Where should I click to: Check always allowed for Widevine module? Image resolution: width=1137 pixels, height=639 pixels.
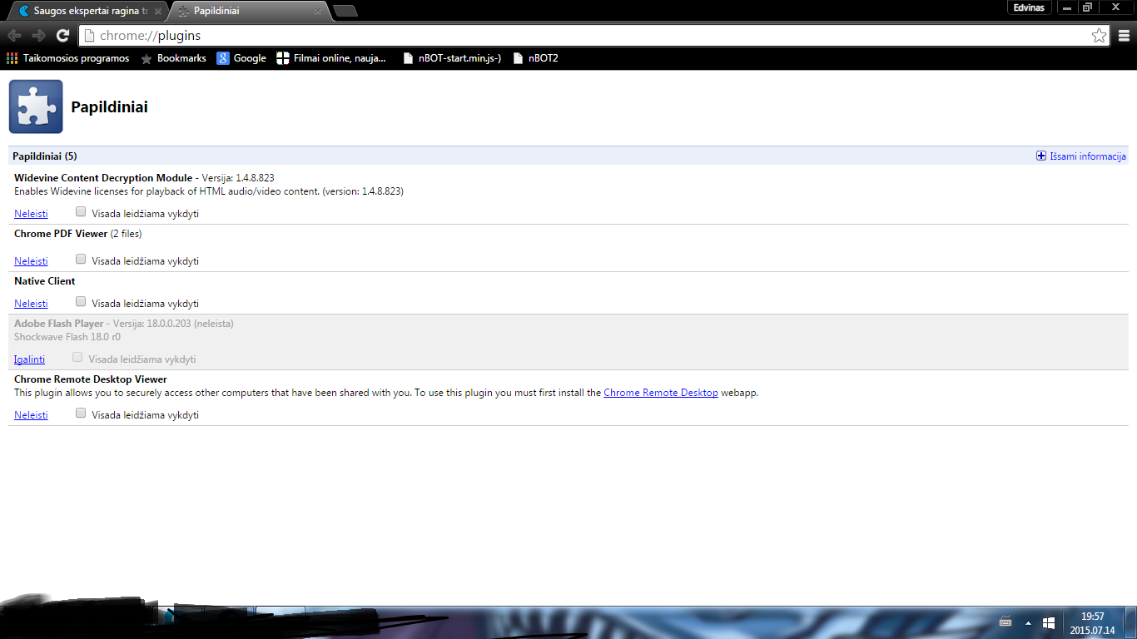[81, 212]
